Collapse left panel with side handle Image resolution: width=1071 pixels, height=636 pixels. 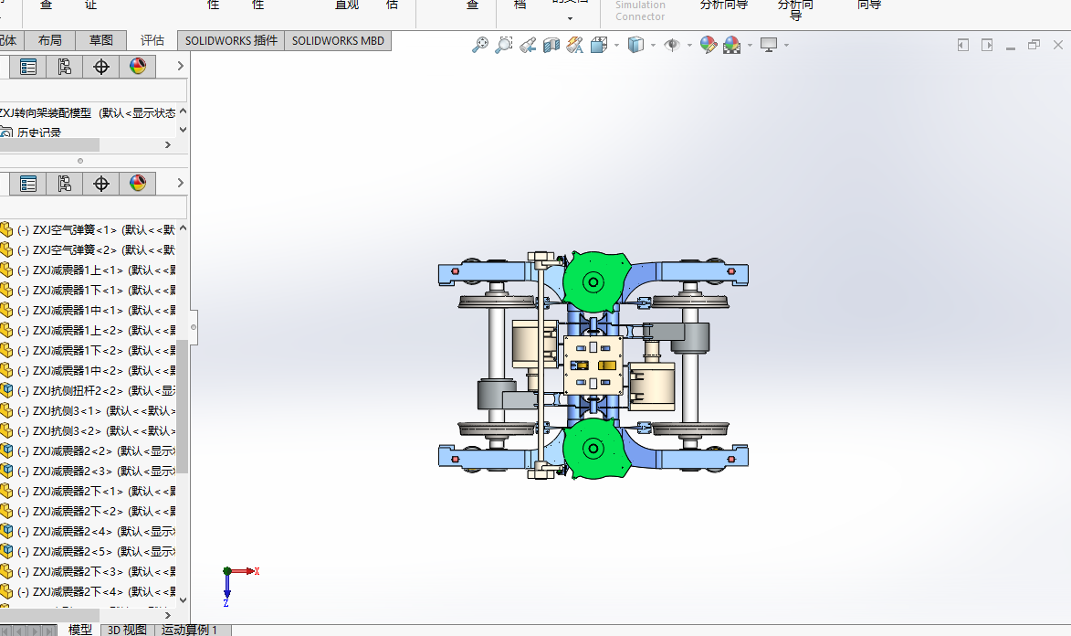[194, 327]
